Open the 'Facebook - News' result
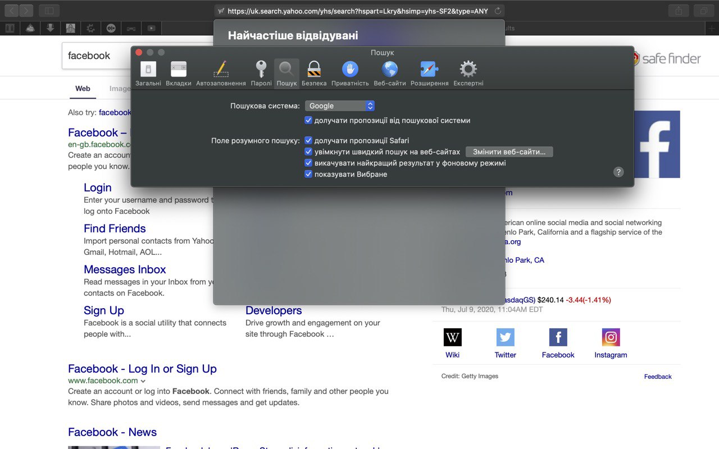This screenshot has width=719, height=449. point(112,432)
